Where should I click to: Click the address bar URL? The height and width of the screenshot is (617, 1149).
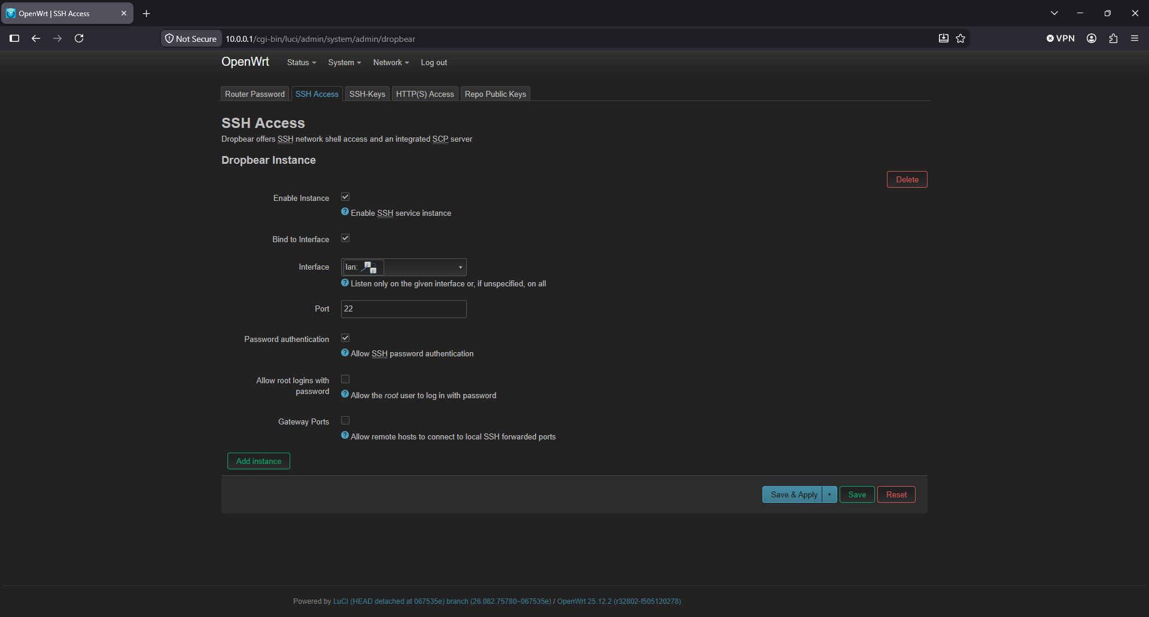tap(320, 39)
